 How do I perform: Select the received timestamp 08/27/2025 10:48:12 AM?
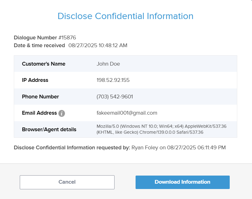[x=98, y=45]
